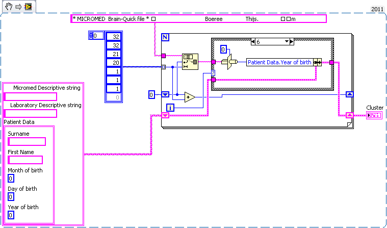This screenshot has height=228, width=387.
Task: Click the Cluster indicator terminal
Action: point(374,115)
